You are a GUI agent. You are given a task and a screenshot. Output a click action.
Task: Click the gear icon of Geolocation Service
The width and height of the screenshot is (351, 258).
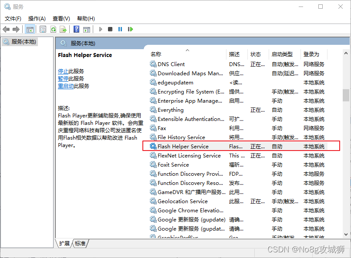coord(153,201)
